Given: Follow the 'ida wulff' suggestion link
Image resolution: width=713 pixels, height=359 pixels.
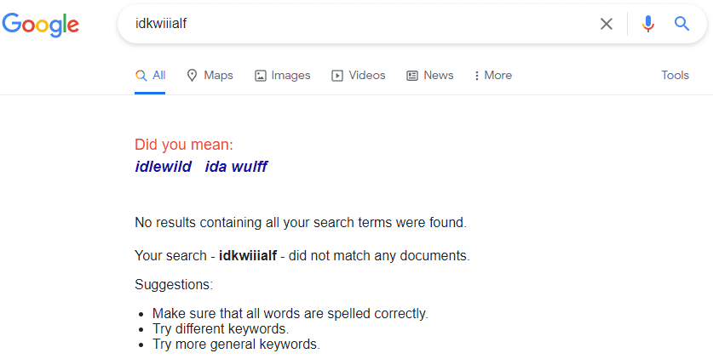Looking at the screenshot, I should pos(236,167).
